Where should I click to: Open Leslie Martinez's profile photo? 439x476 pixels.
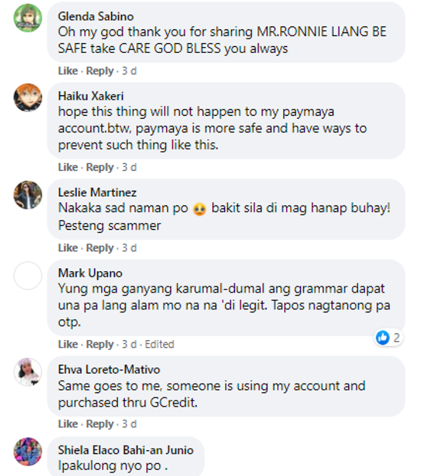pyautogui.click(x=28, y=195)
